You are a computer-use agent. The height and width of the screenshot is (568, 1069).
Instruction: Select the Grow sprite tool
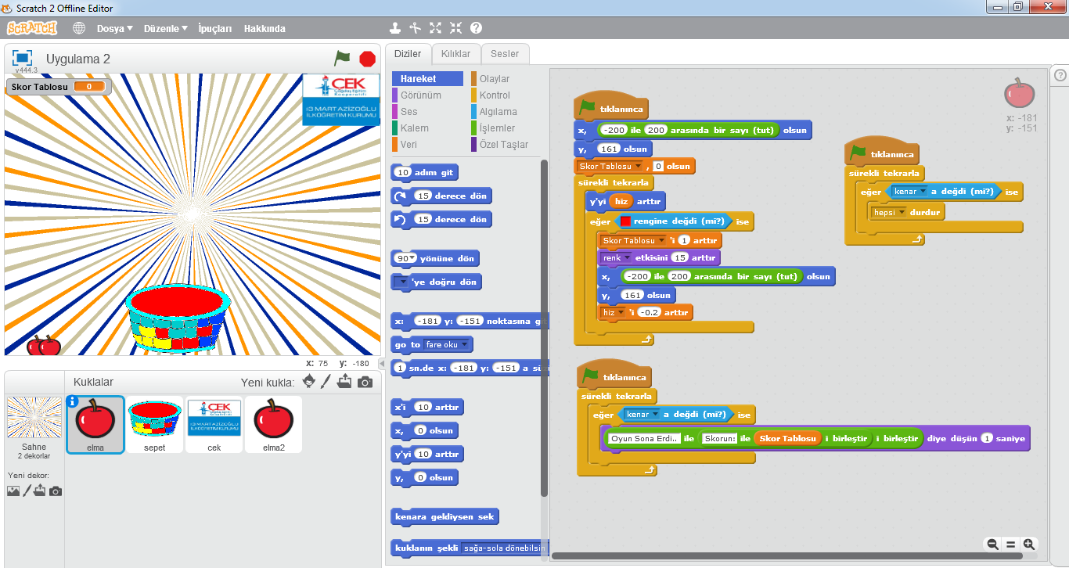click(436, 28)
